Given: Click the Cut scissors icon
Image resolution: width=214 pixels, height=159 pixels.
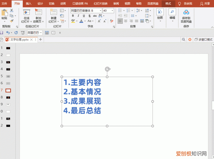Looking at the screenshot, I should pyautogui.click(x=12, y=11).
